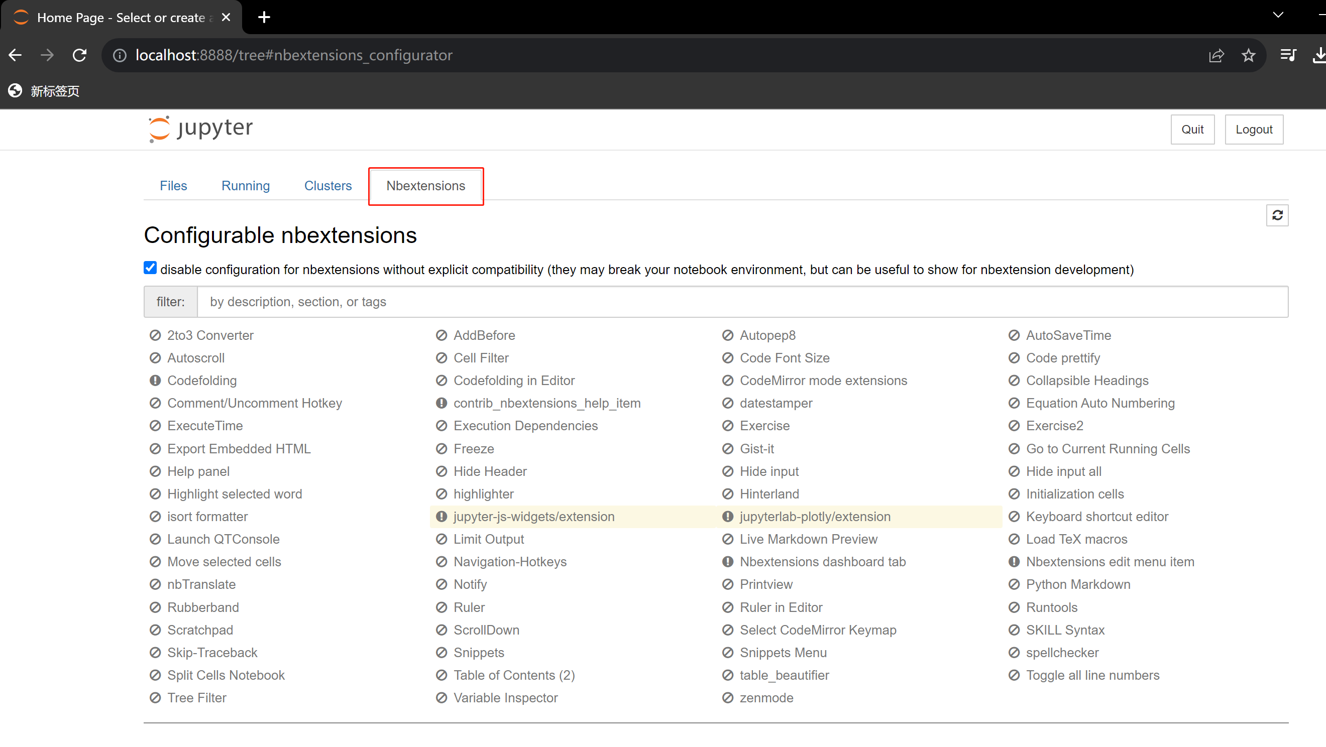This screenshot has width=1326, height=747.
Task: Open the tab search chevron
Action: click(1278, 15)
